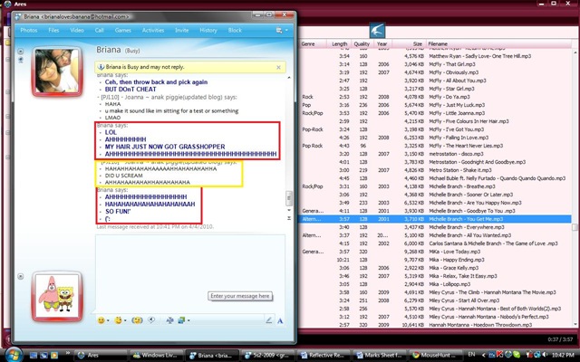The height and width of the screenshot is (362, 580).
Task: Dismiss the Briana is Busy notice
Action: (278, 67)
